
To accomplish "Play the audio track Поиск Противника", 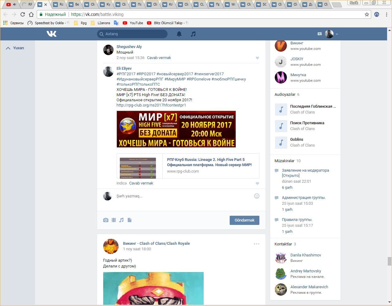I will click(281, 126).
